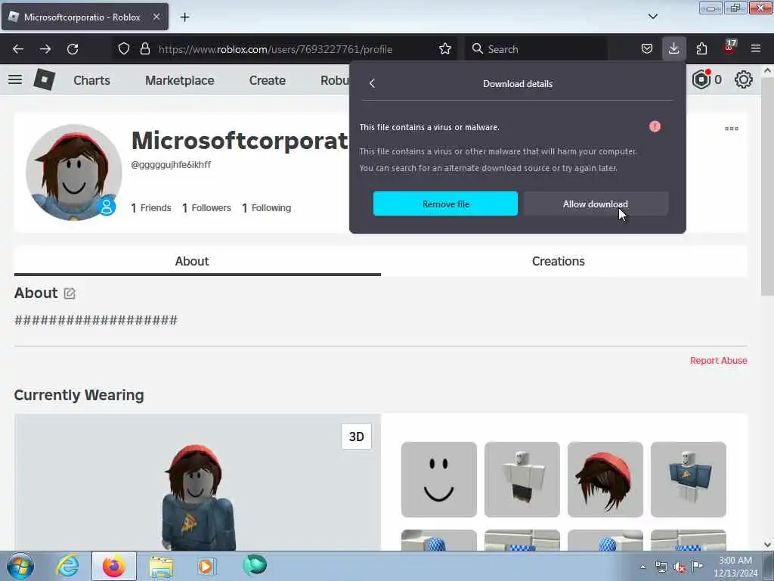Reload the Roblox profile page
Image resolution: width=774 pixels, height=581 pixels.
(x=73, y=49)
